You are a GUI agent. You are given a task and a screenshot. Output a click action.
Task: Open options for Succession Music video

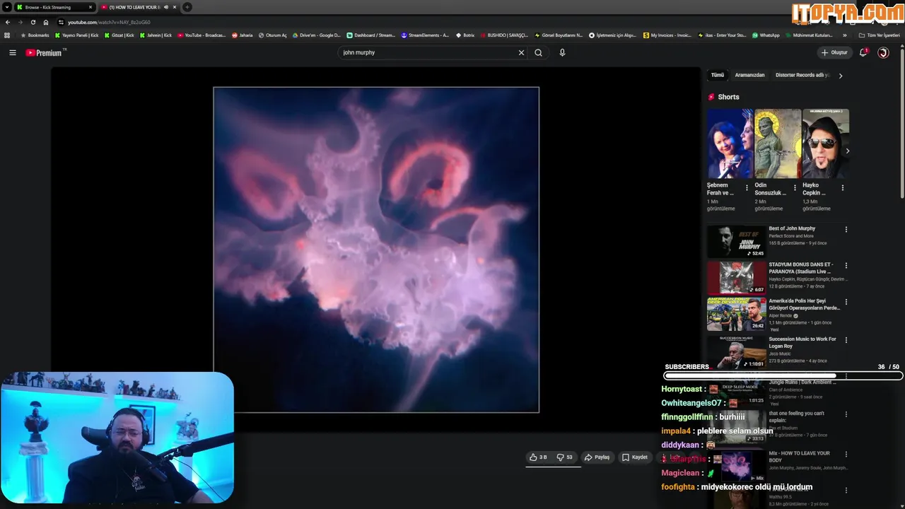846,340
